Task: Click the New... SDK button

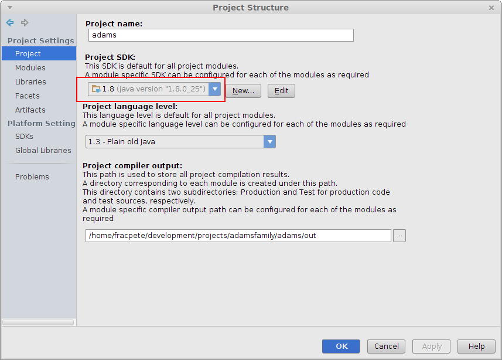Action: 243,91
